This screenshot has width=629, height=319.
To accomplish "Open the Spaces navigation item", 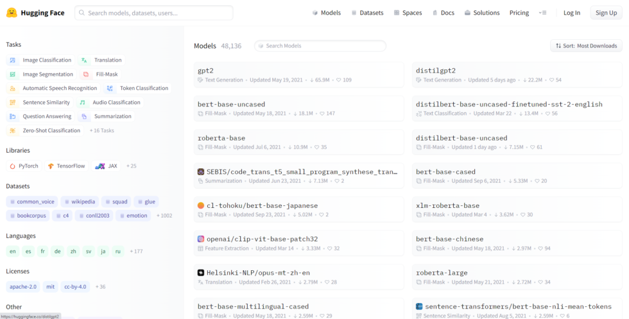I will click(x=408, y=13).
